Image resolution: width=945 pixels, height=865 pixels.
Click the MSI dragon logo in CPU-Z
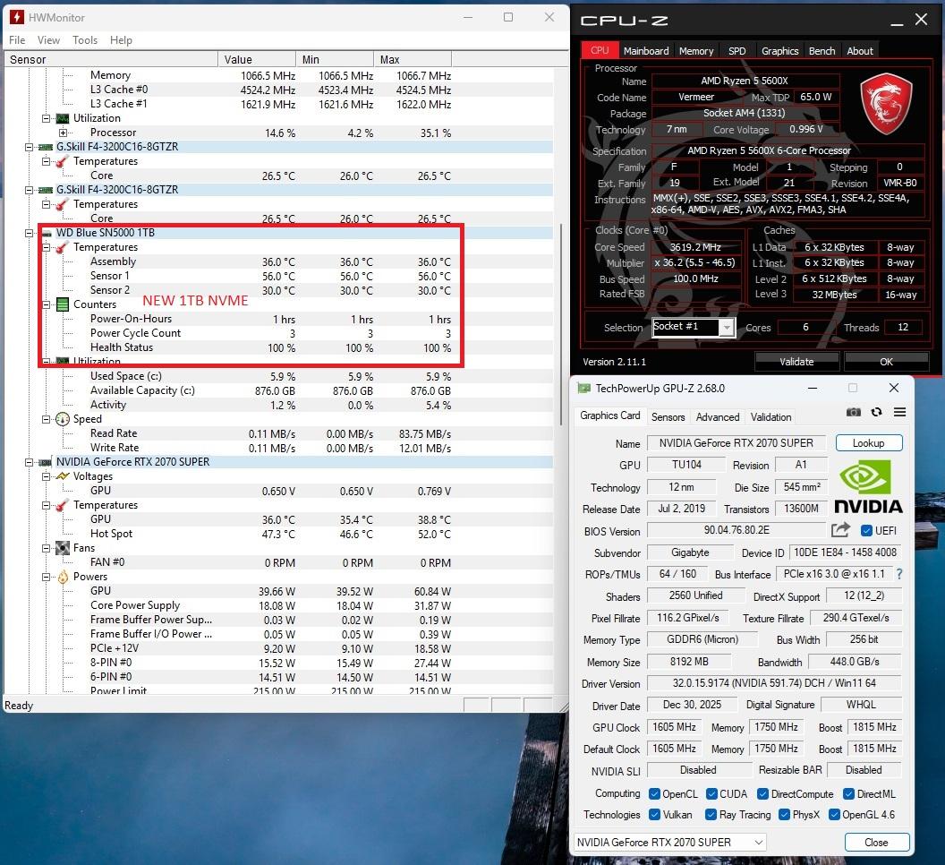886,104
